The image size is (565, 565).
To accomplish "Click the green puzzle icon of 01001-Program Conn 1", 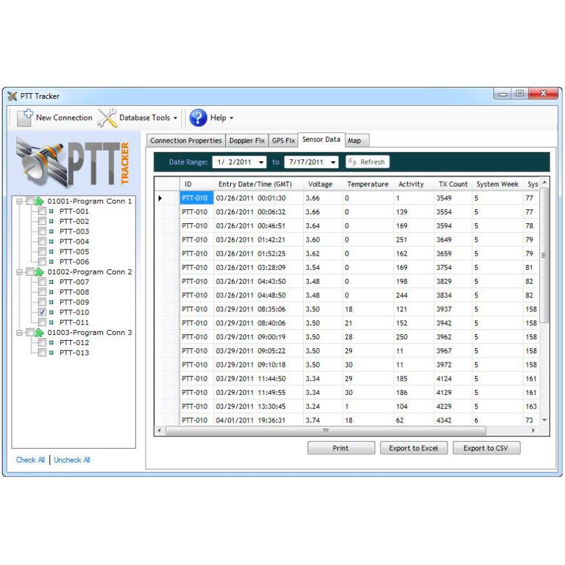I will [x=39, y=201].
